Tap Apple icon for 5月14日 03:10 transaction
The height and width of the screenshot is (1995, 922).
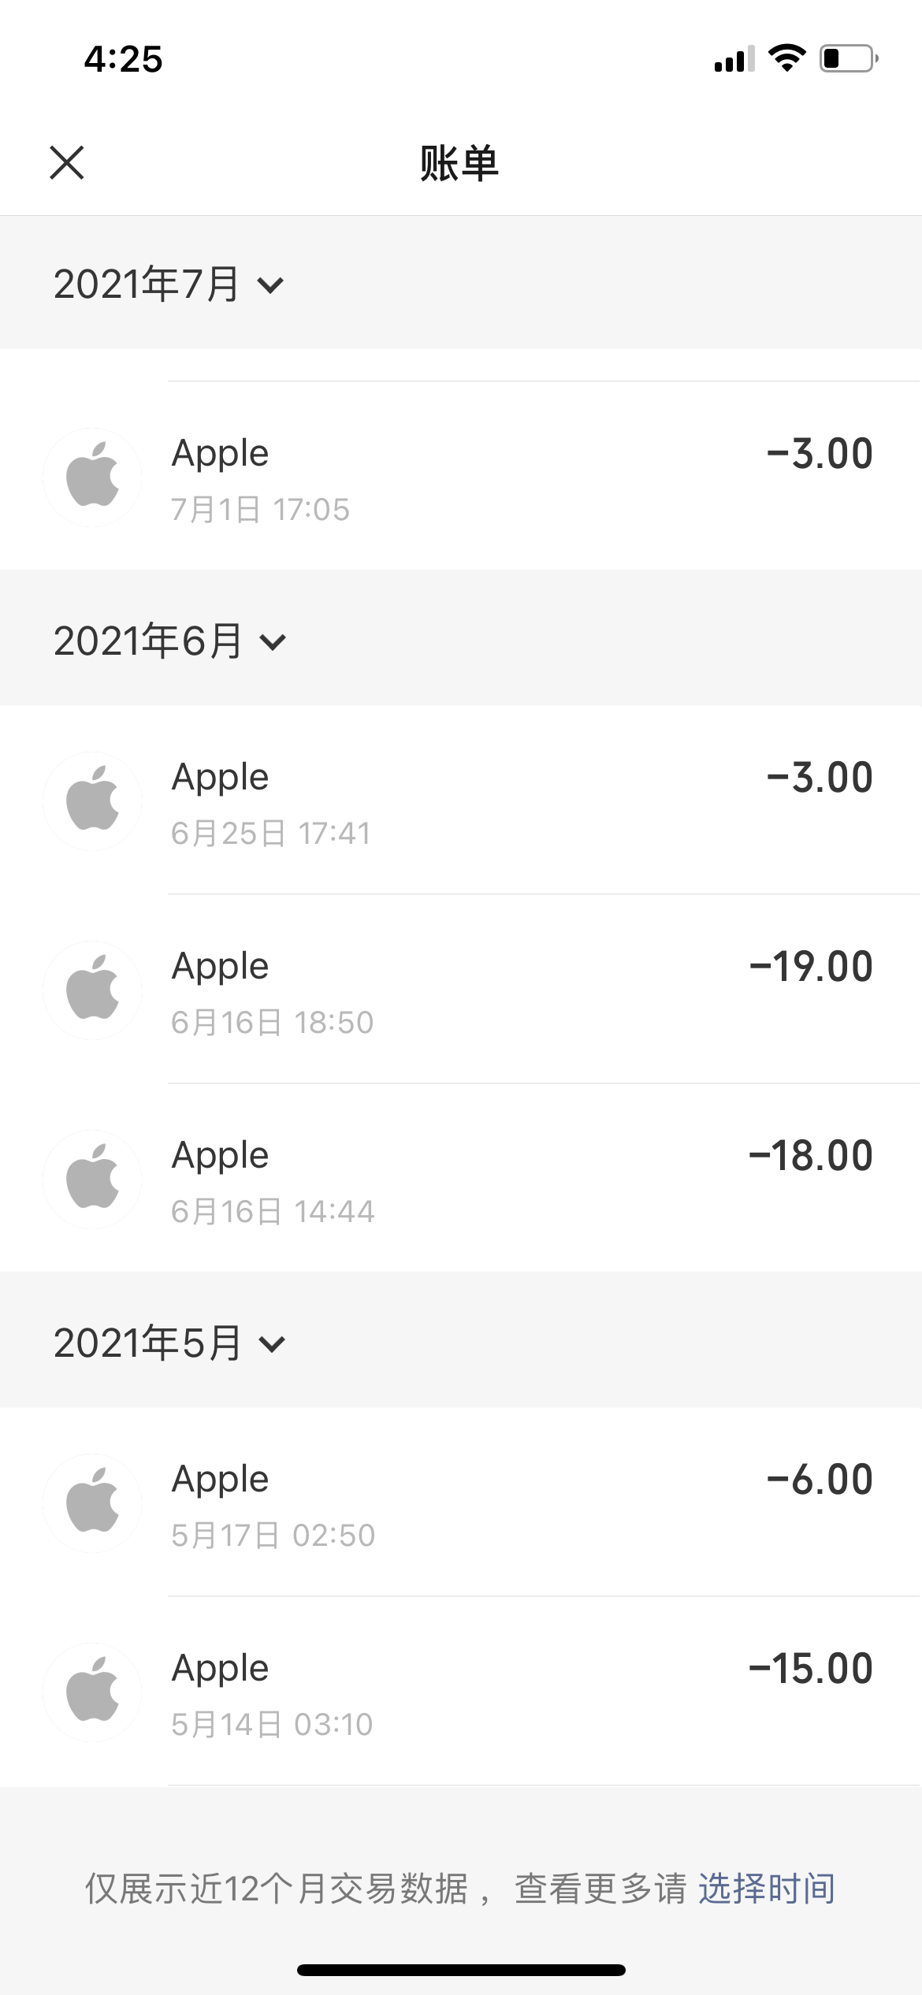point(92,1692)
